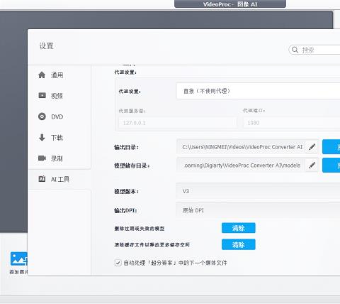
Task: Open the 输出DPI dropdown
Action: click(x=258, y=210)
